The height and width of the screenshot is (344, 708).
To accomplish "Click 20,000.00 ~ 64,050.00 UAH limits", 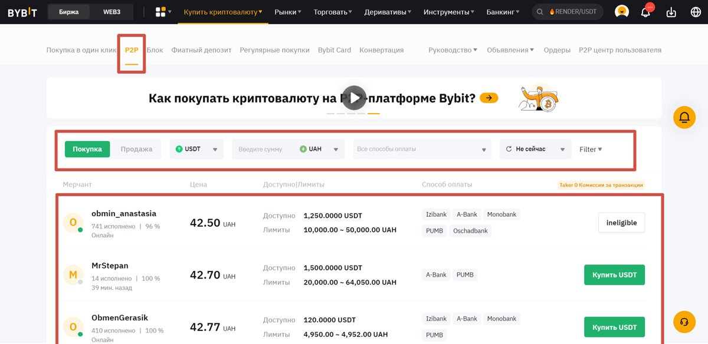I will (350, 282).
